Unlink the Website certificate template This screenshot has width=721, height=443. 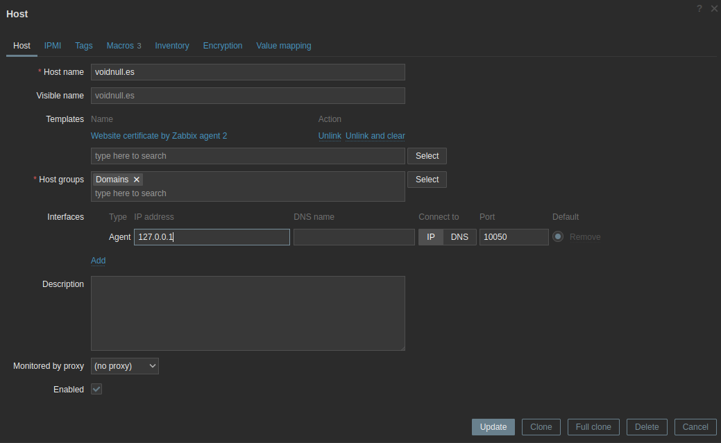tap(330, 136)
